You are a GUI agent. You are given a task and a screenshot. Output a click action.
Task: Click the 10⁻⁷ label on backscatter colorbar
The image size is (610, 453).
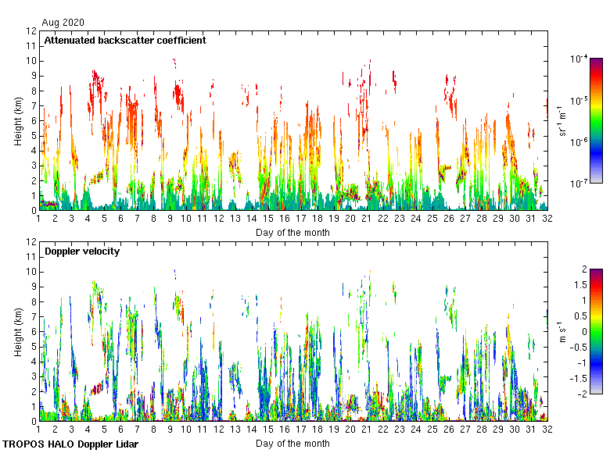(579, 184)
